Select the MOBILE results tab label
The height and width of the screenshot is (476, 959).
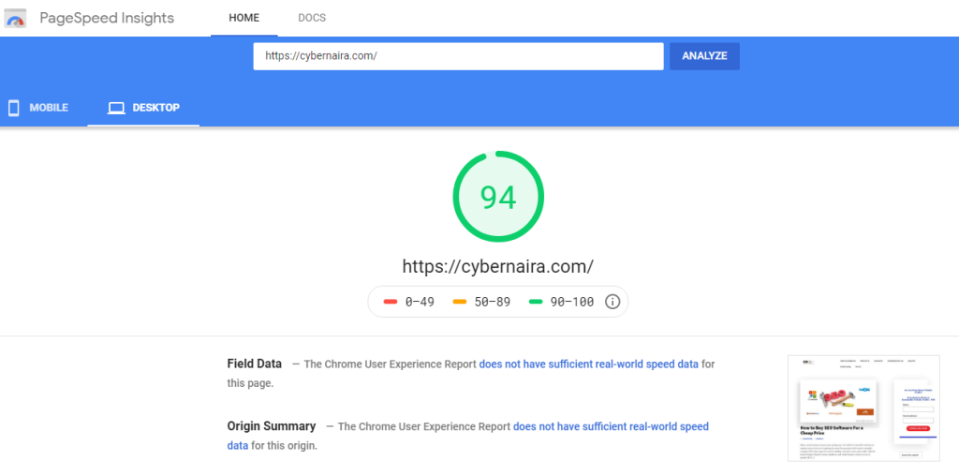pyautogui.click(x=49, y=108)
